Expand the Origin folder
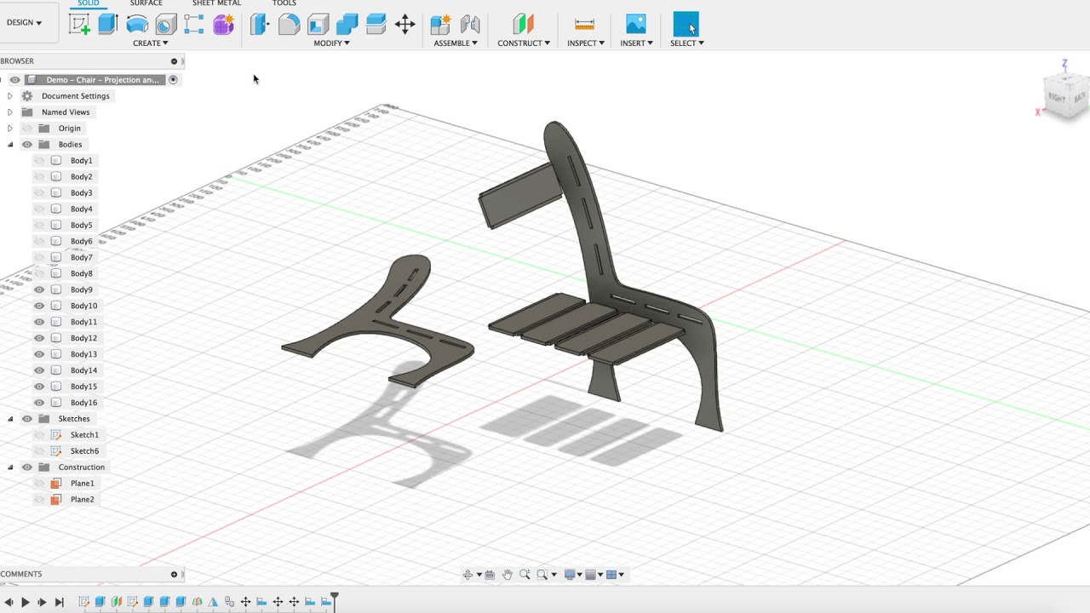 [10, 129]
